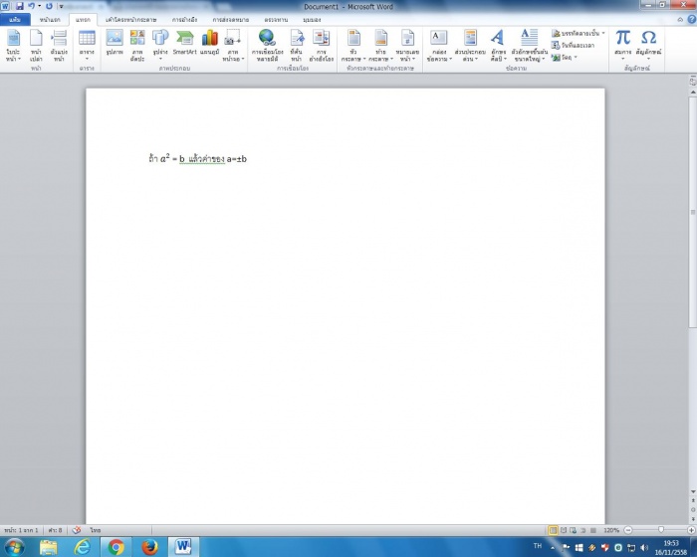
Task: Open Google Chrome from the taskbar
Action: click(x=116, y=547)
